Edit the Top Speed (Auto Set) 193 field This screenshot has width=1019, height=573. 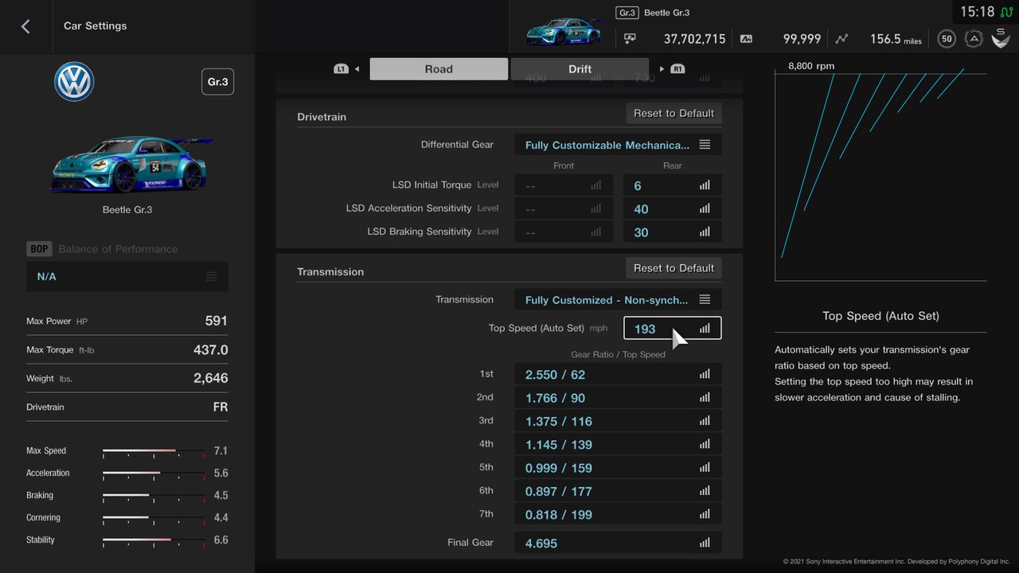pos(673,328)
